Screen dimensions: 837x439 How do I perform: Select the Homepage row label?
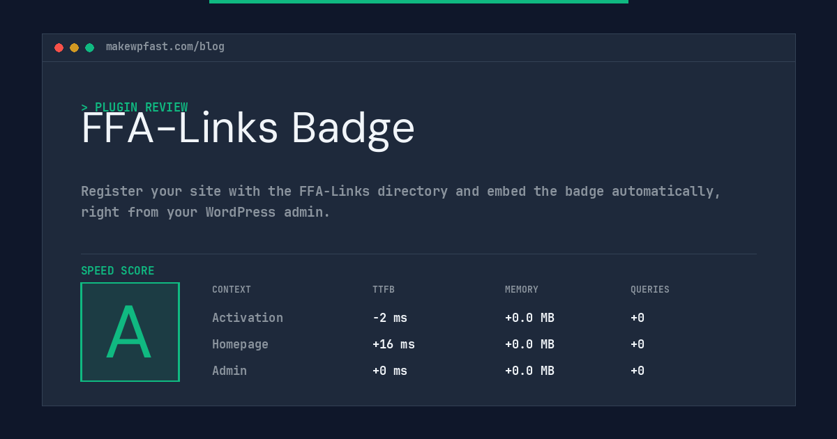coord(240,344)
